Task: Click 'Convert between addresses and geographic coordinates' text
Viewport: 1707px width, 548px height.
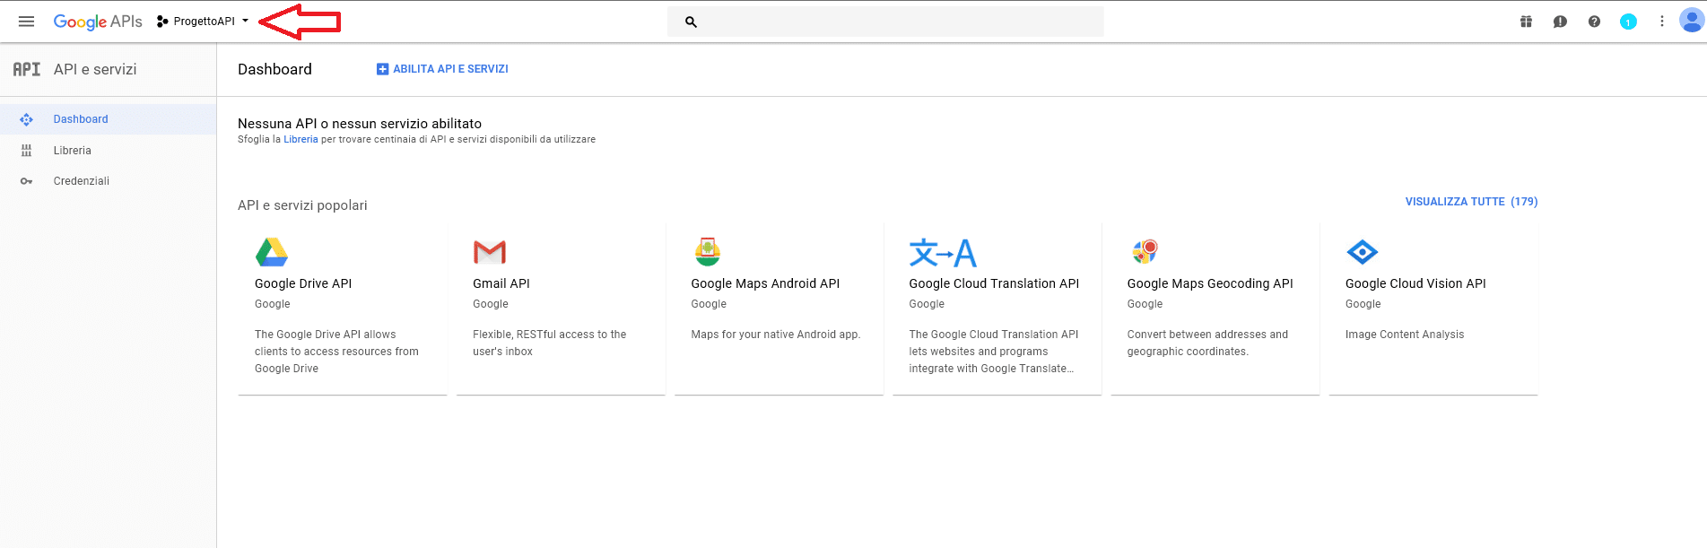Action: (x=1207, y=343)
